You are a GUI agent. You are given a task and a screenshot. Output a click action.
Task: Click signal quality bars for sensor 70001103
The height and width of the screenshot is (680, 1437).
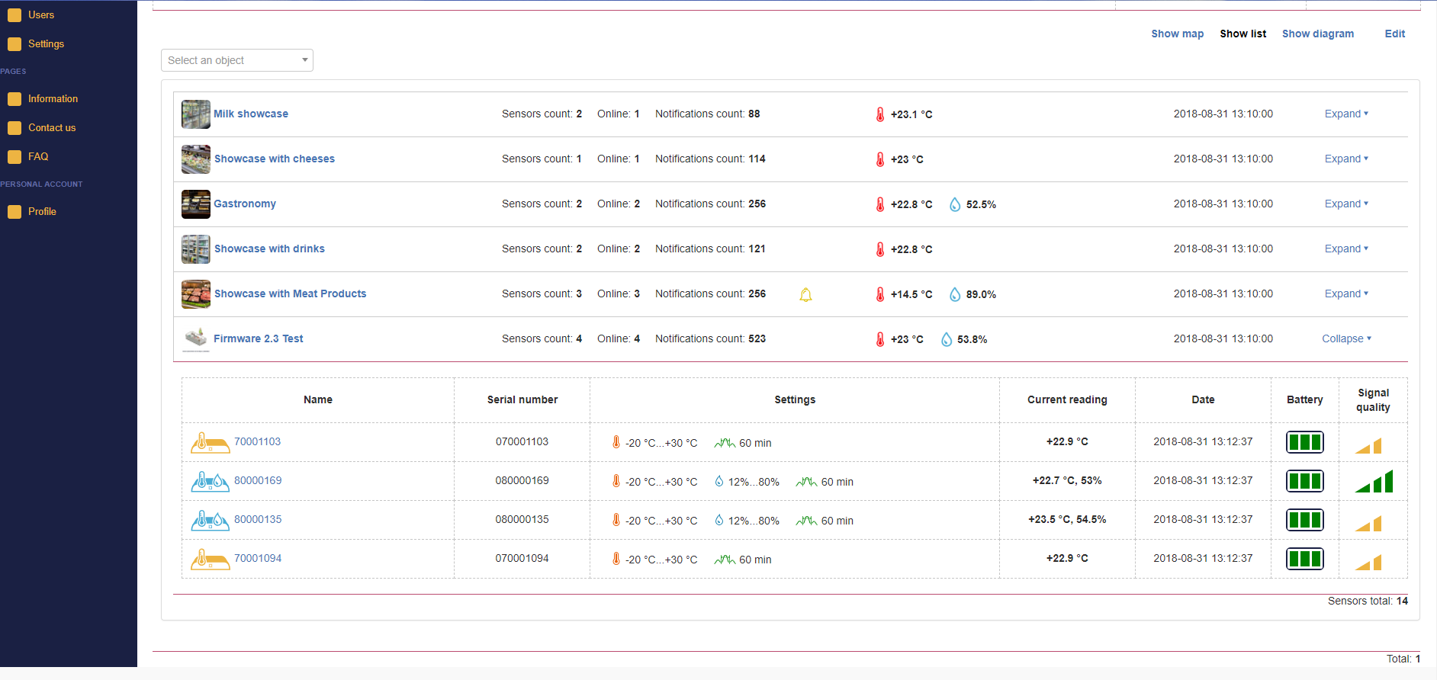[1368, 445]
